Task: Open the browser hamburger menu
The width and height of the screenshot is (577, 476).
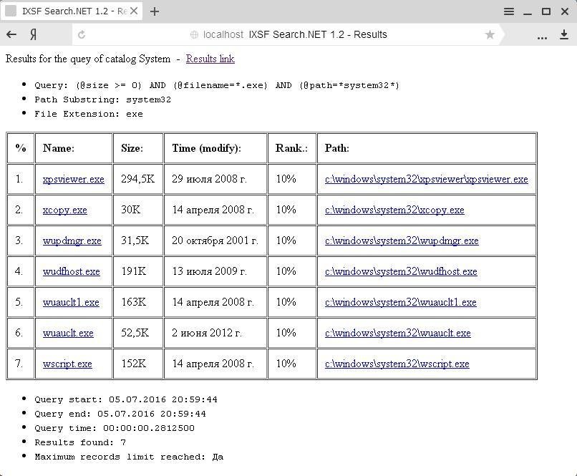Action: click(508, 11)
